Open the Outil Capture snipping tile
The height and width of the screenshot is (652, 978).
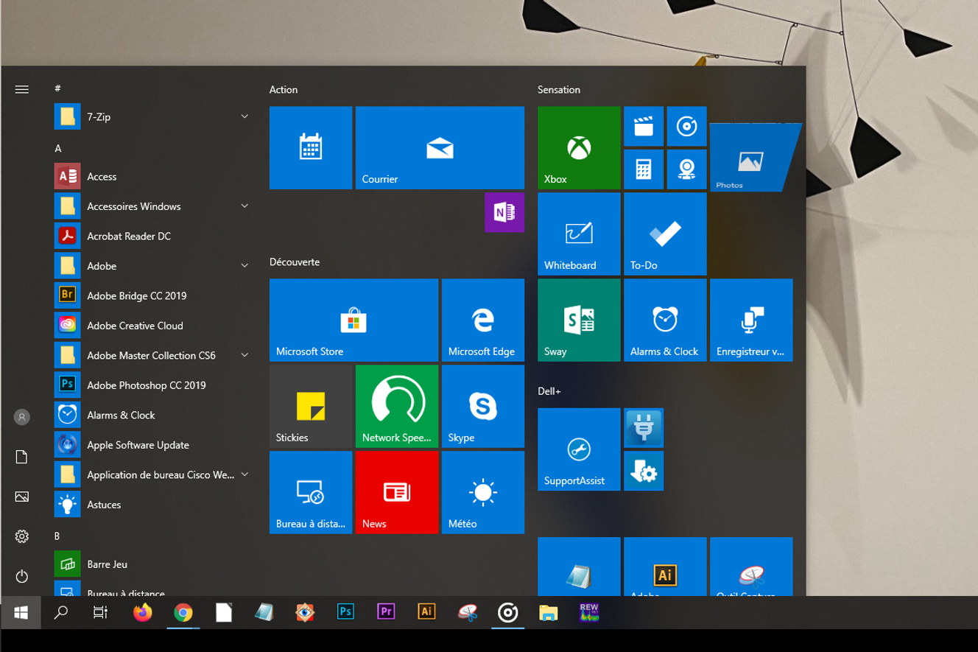[x=751, y=567]
